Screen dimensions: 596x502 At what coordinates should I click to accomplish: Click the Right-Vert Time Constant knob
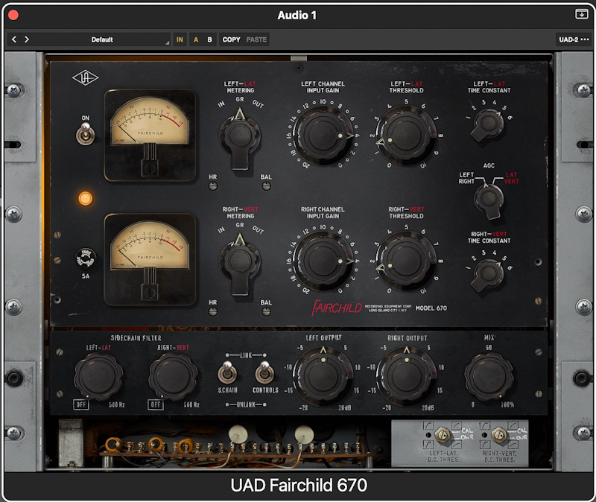(x=489, y=274)
